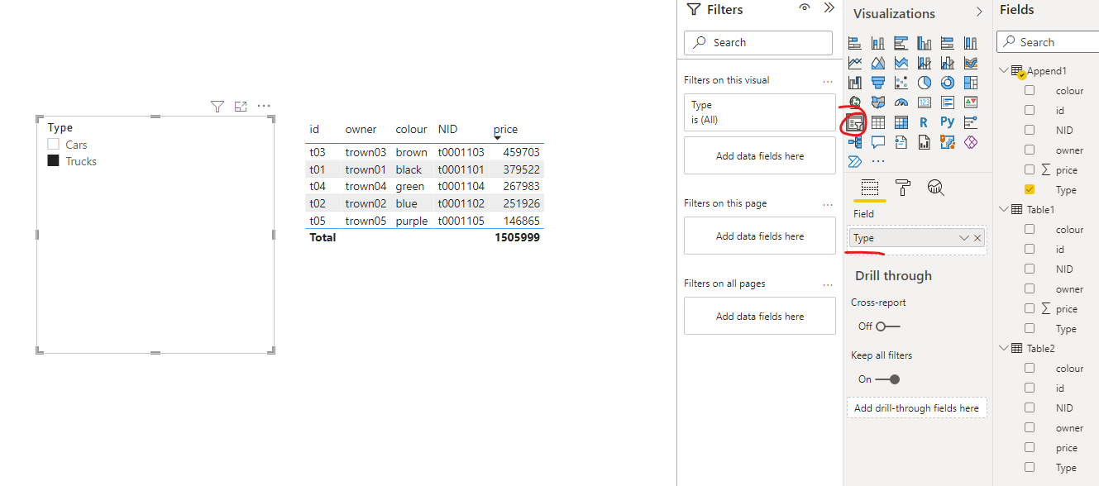Check owner field under Table1
This screenshot has height=486, width=1099.
coord(1030,288)
